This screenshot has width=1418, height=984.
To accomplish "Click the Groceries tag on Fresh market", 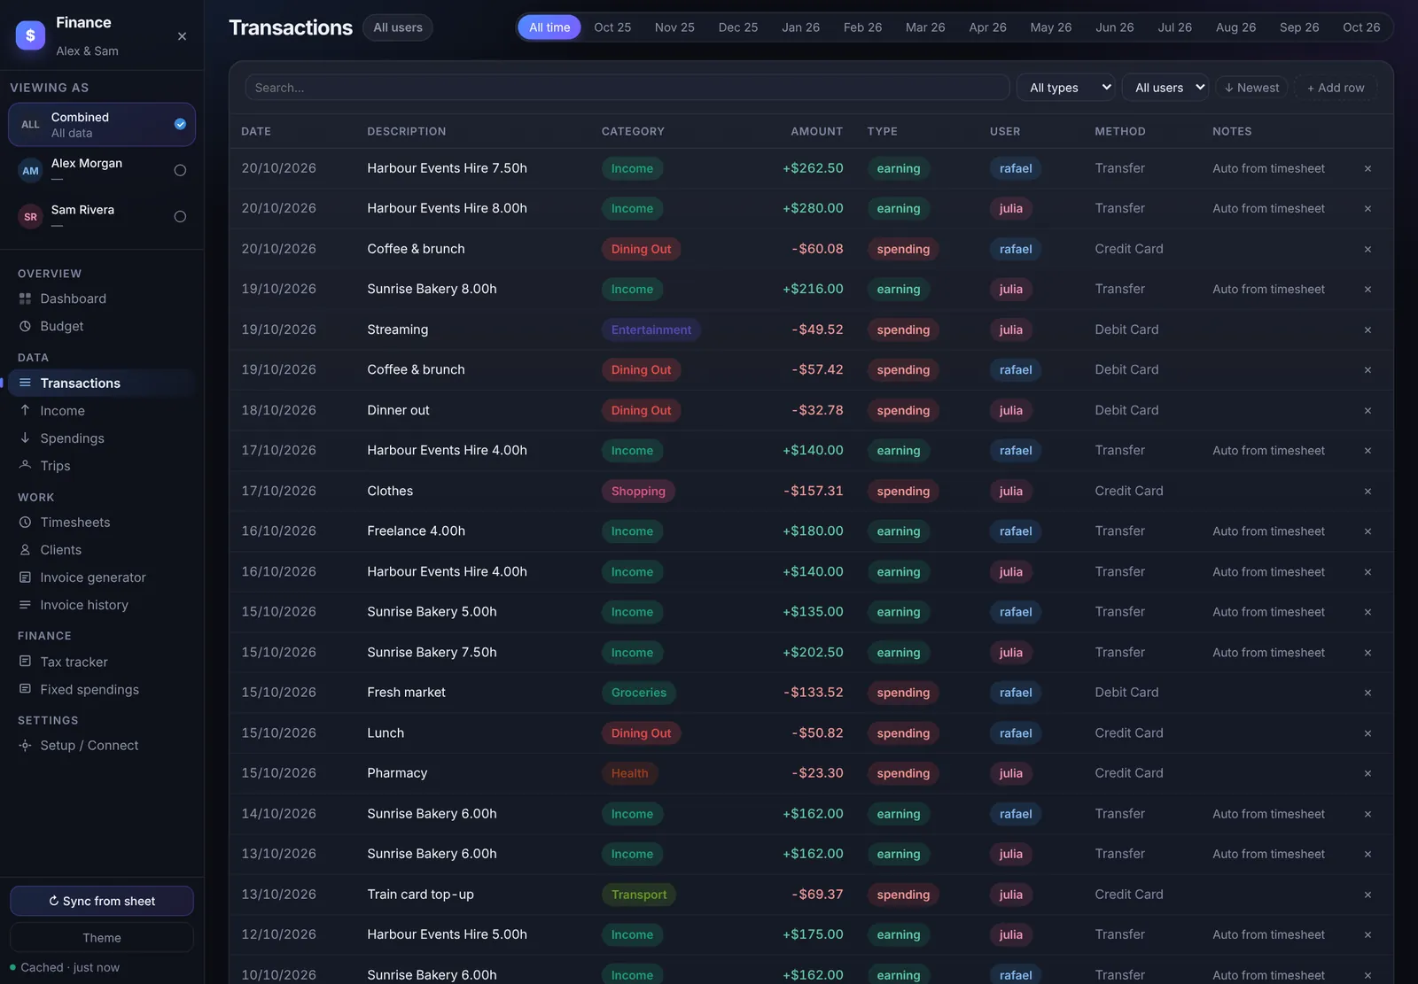I will 639,693.
